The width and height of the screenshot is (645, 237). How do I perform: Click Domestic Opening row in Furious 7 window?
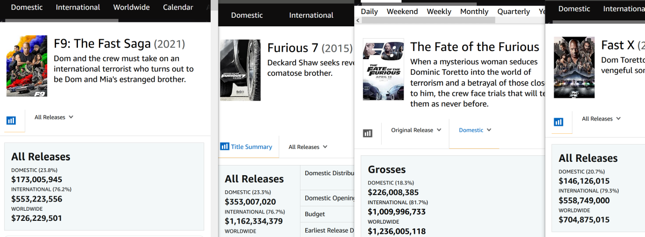point(327,198)
